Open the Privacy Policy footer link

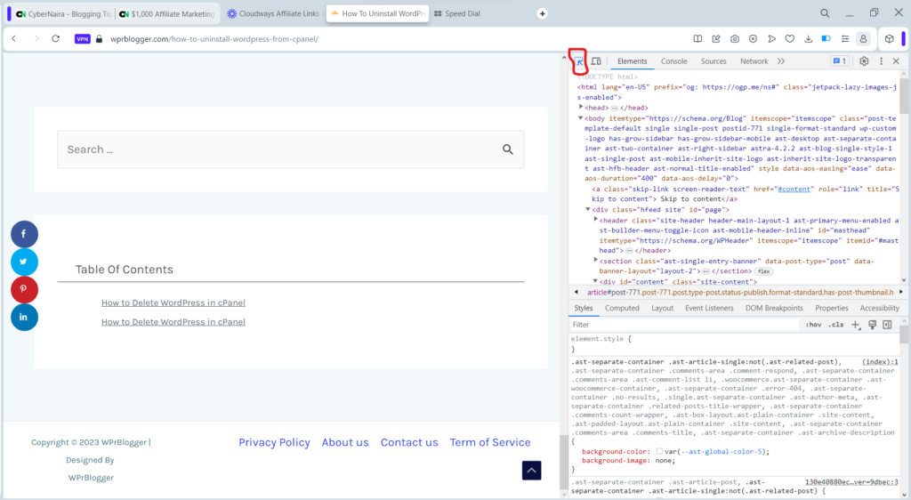tap(274, 442)
